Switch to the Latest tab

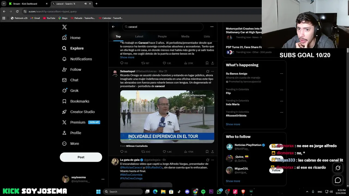(139, 36)
